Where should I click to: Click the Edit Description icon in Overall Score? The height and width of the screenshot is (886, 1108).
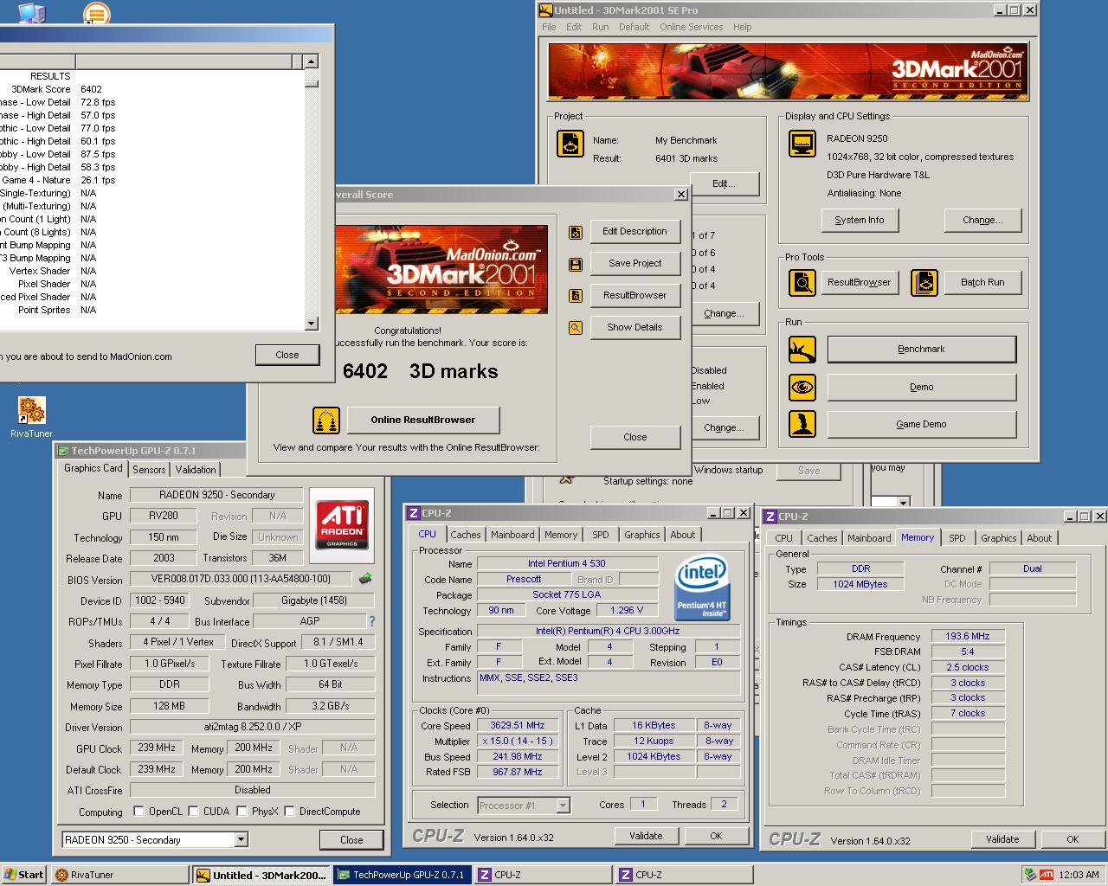[576, 233]
